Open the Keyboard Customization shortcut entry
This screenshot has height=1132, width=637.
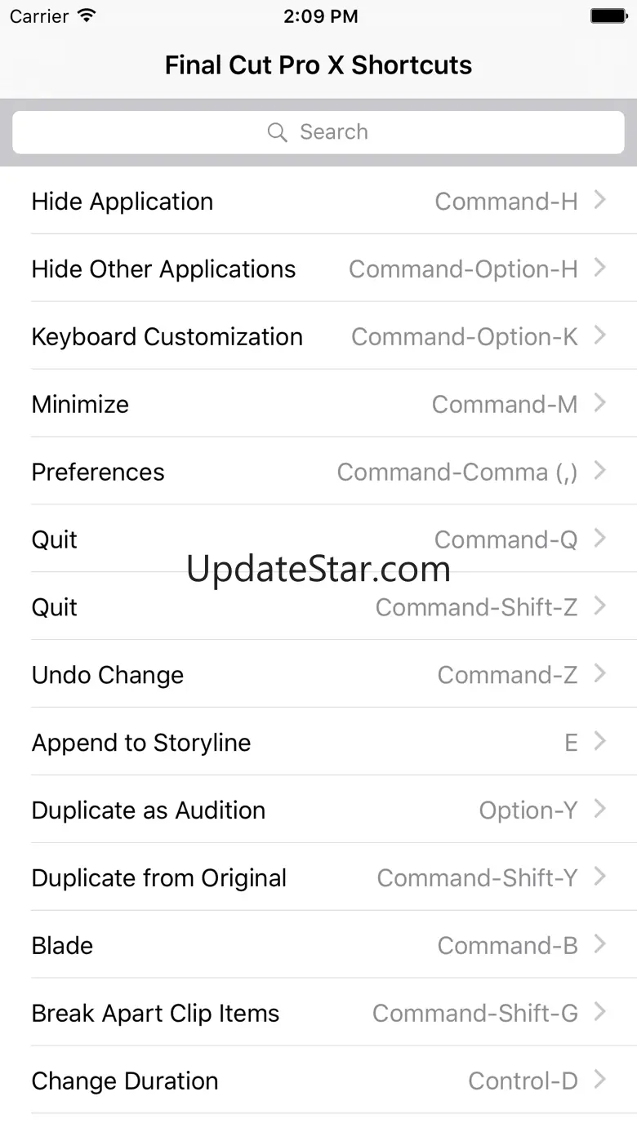tap(318, 335)
